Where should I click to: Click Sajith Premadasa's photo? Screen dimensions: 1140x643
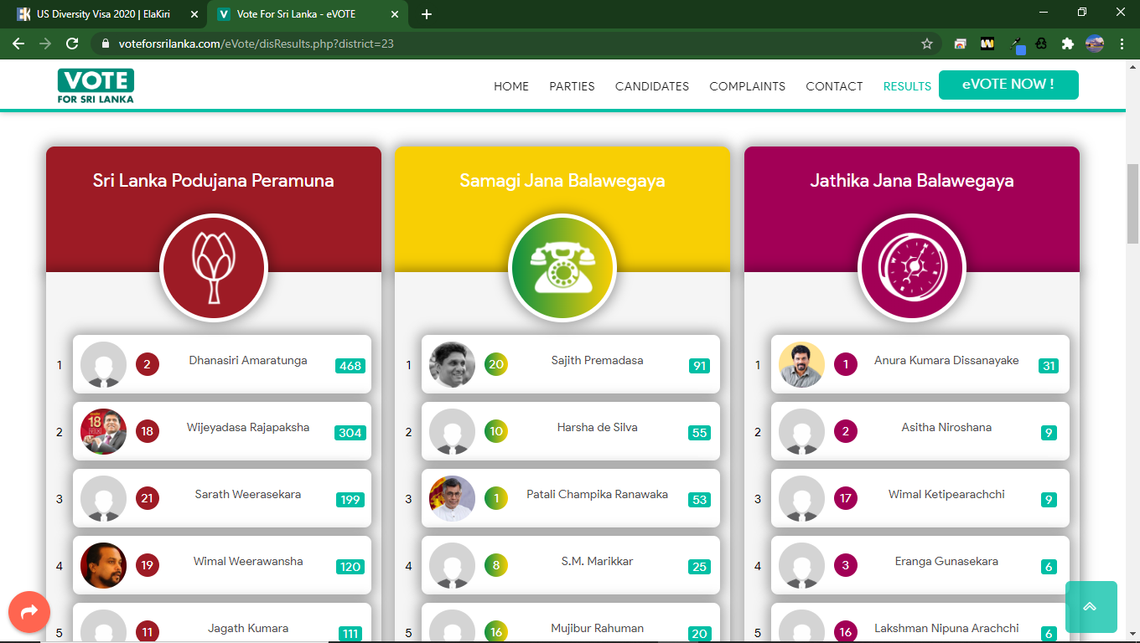pyautogui.click(x=453, y=364)
